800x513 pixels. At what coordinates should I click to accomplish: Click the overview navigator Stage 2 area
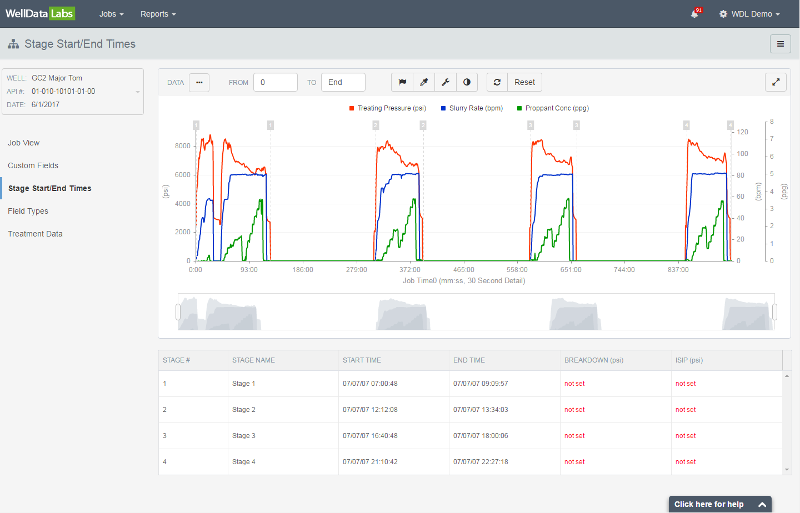(x=403, y=314)
